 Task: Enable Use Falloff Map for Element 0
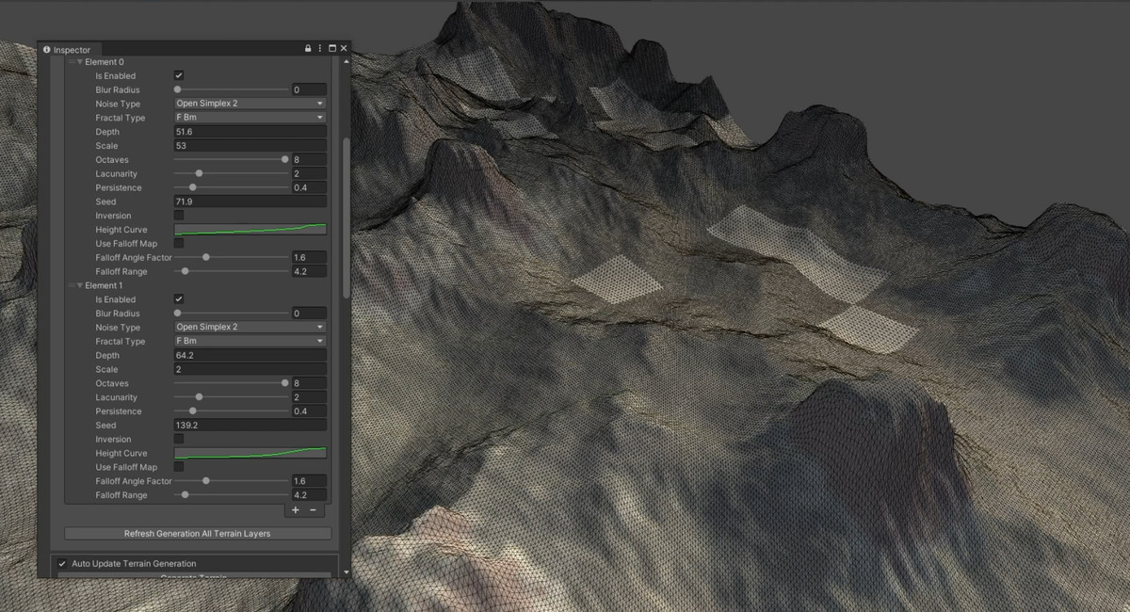[179, 243]
